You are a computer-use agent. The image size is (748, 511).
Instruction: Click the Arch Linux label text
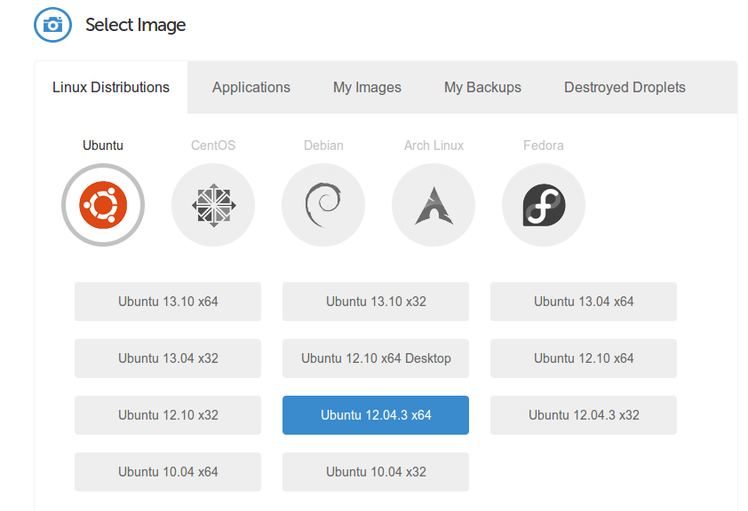(434, 145)
